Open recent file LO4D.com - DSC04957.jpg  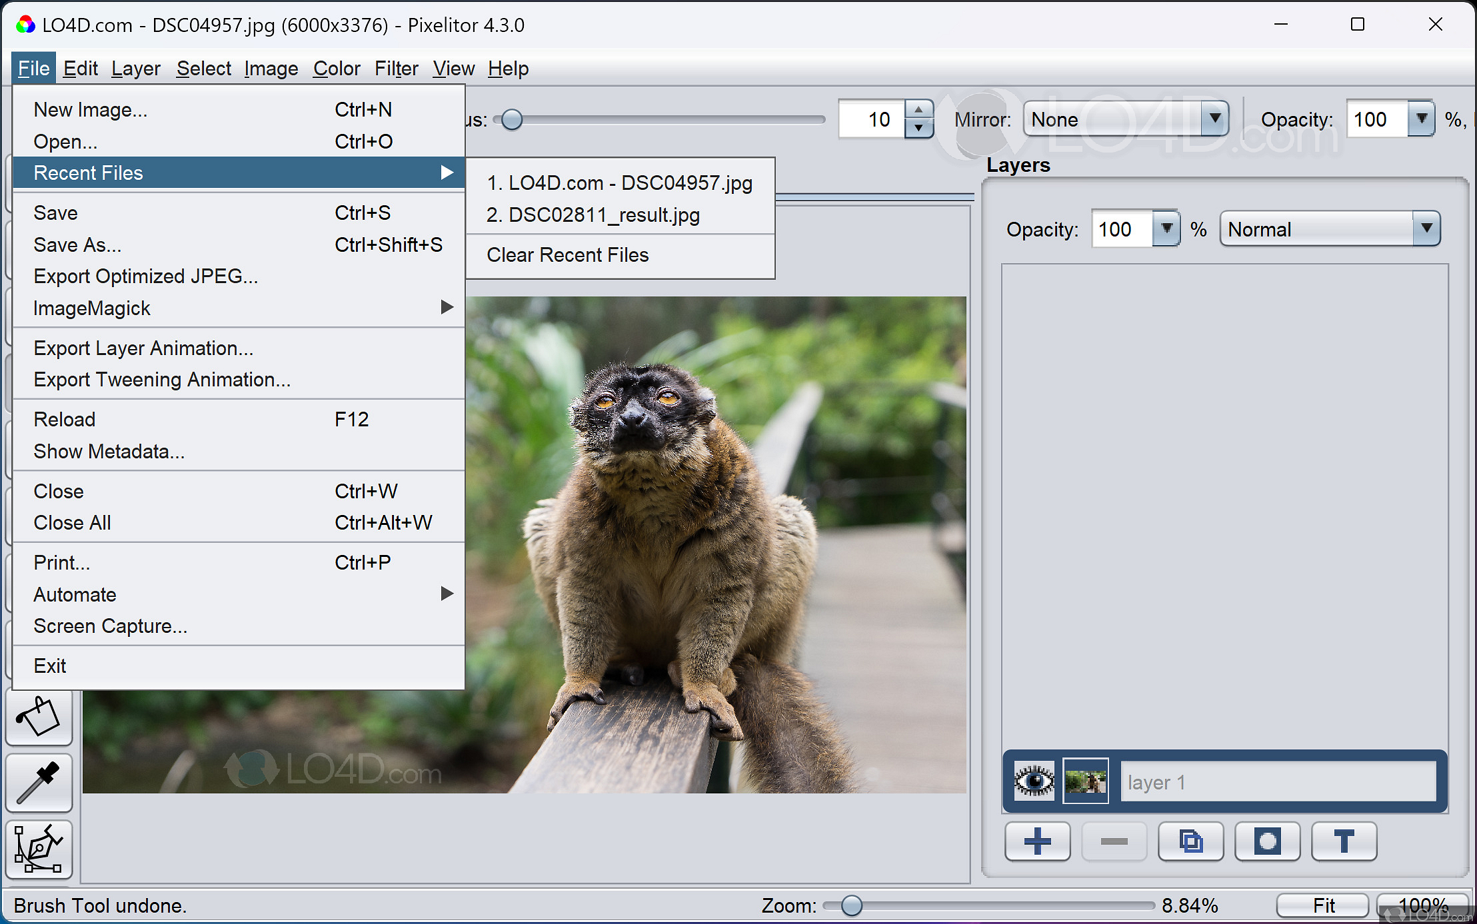[620, 183]
